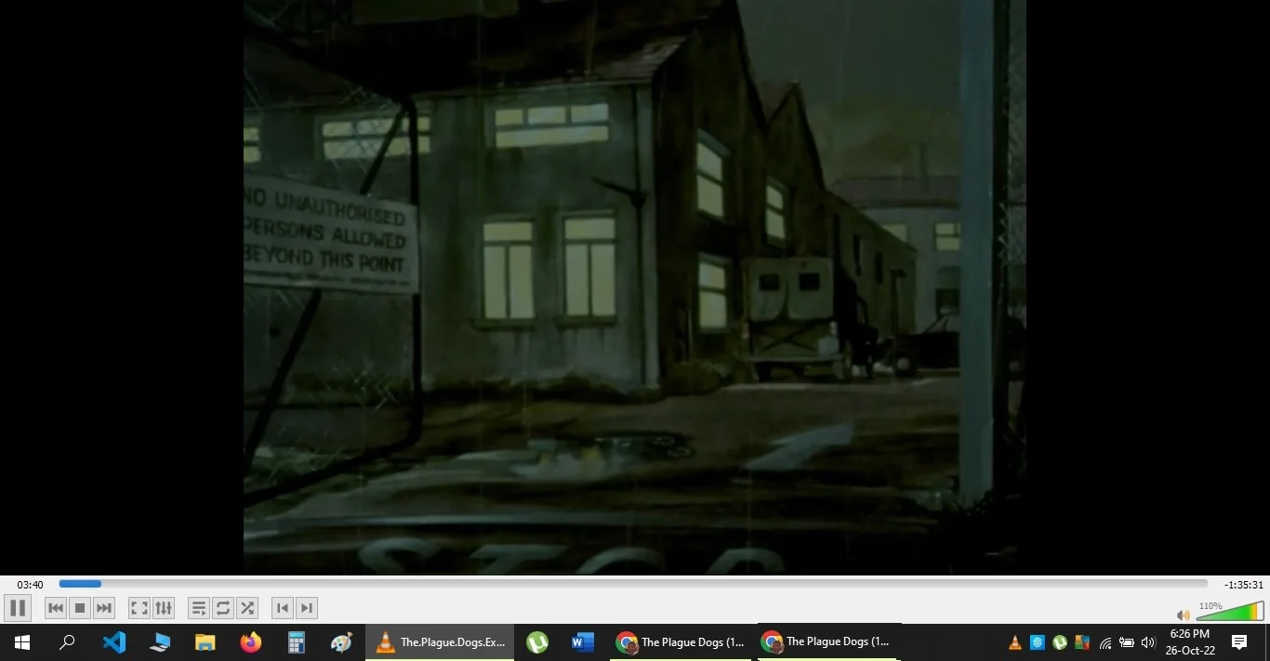Open the Windows Start menu
This screenshot has width=1270, height=661.
click(x=22, y=642)
